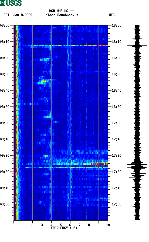Click the USGS logo
This screenshot has width=149, height=242.
pyautogui.click(x=11, y=3)
